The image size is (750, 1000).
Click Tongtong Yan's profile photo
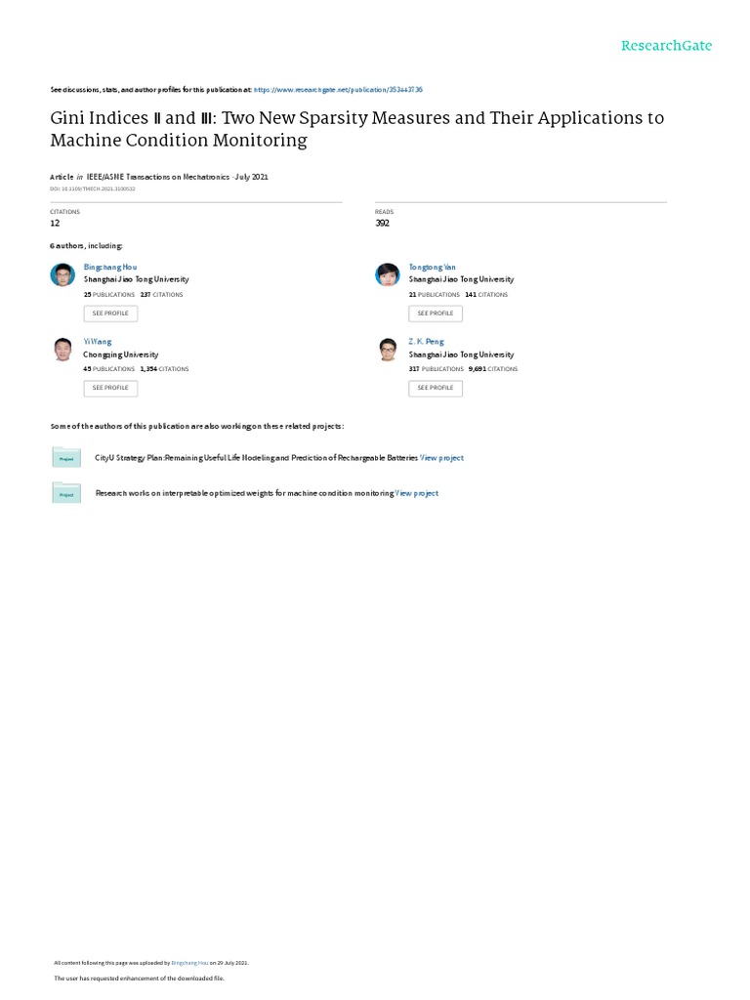click(388, 275)
